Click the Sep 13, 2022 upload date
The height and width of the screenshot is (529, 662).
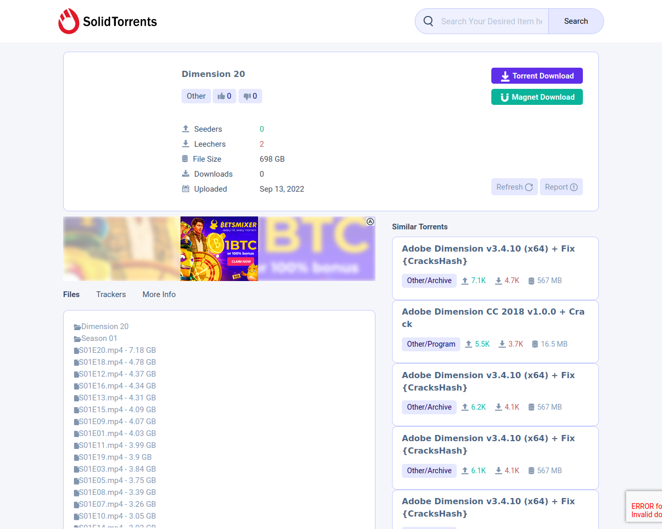[x=282, y=189]
